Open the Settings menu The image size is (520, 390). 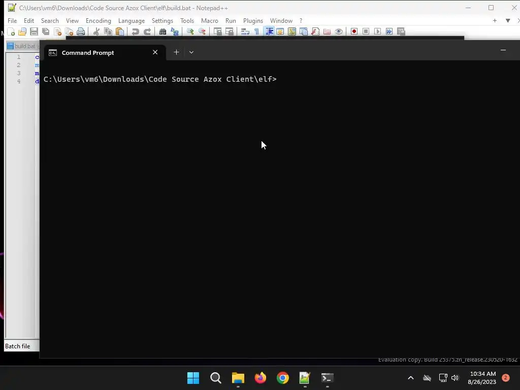pyautogui.click(x=162, y=20)
